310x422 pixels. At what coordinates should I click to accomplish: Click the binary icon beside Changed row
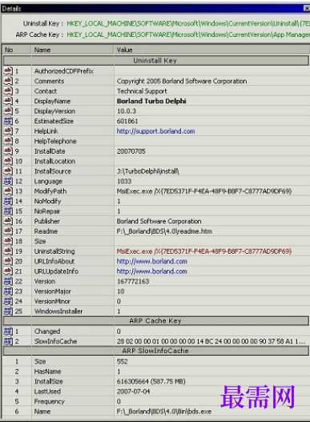point(8,332)
